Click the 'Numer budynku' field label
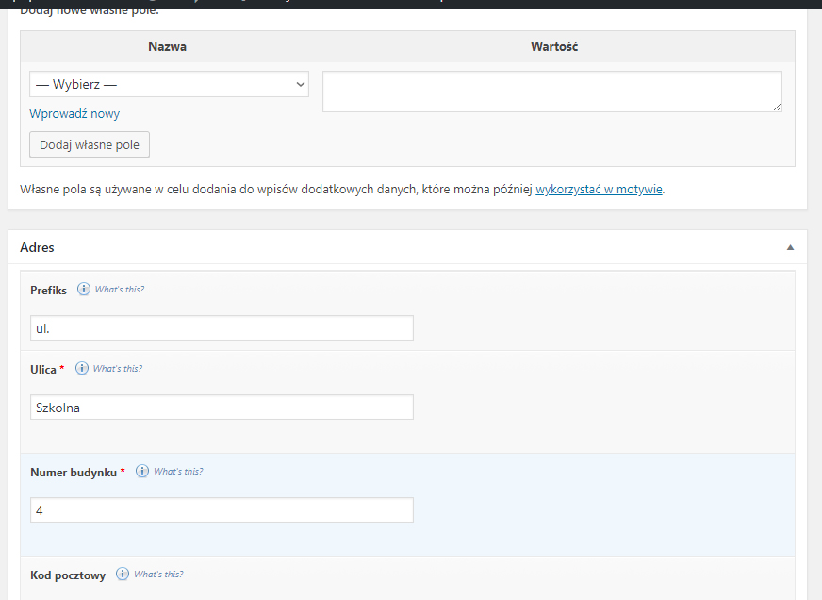Viewport: 822px width, 600px height. click(74, 473)
